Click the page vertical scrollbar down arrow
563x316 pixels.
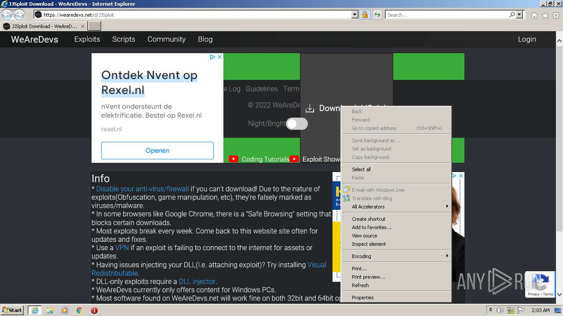[559, 295]
